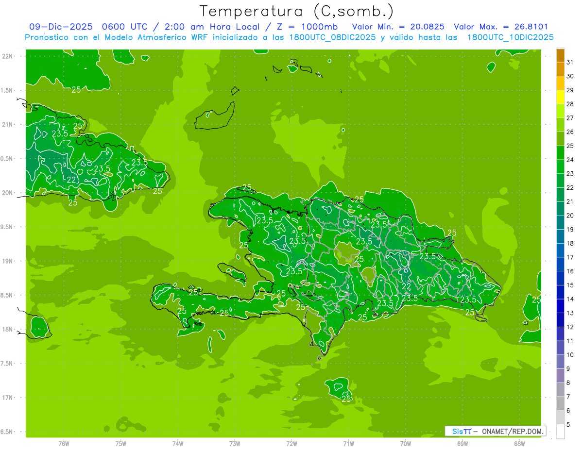Image resolution: width=583 pixels, height=450 pixels.
Task: Click the '75W' longitude axis label
Action: click(x=120, y=444)
